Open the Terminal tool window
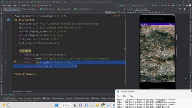The image size is (192, 108). pyautogui.click(x=47, y=98)
